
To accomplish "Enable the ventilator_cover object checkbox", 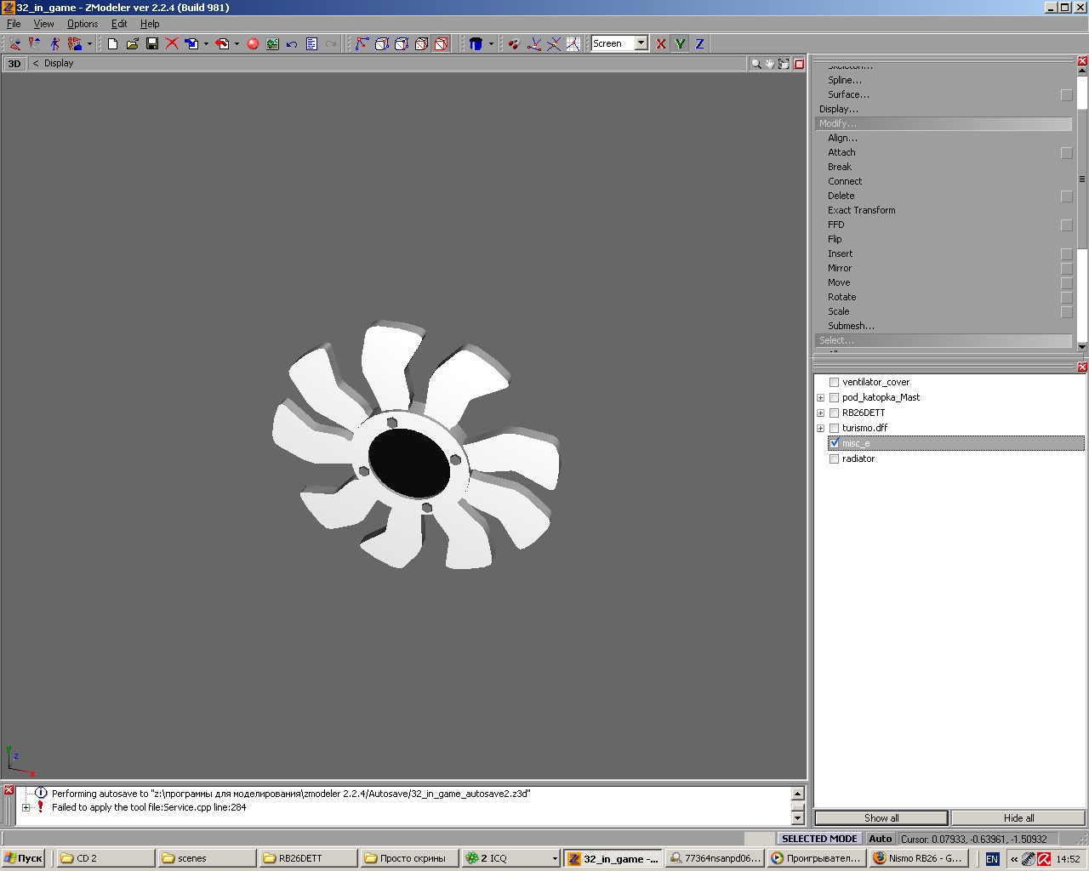I will coord(834,383).
